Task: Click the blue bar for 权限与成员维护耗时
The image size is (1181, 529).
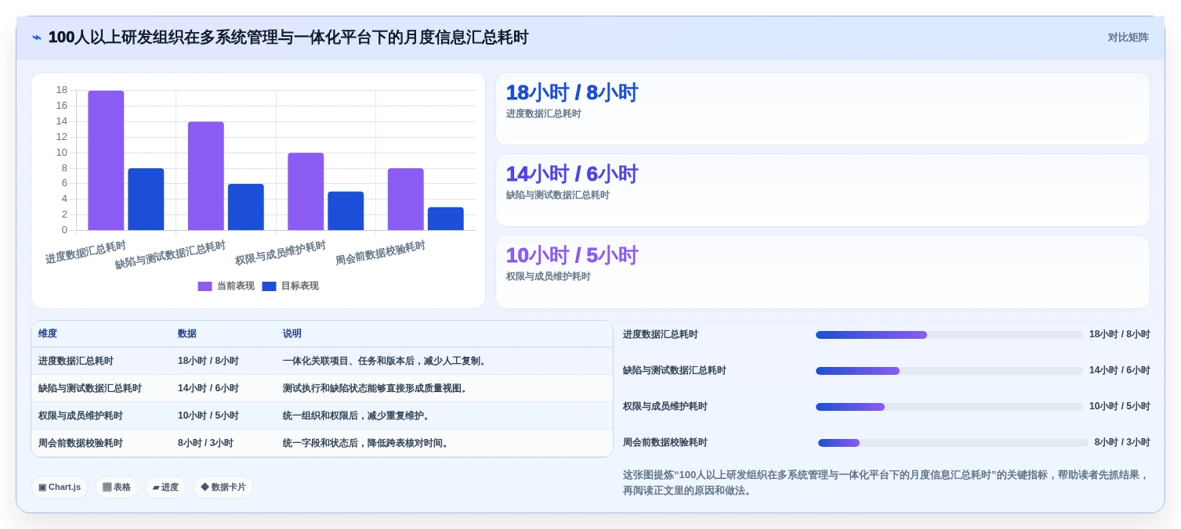Action: pyautogui.click(x=346, y=211)
